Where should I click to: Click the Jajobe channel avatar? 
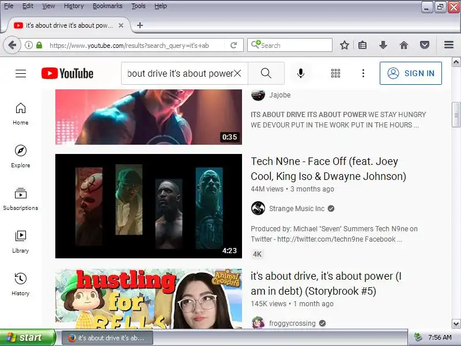click(x=258, y=95)
